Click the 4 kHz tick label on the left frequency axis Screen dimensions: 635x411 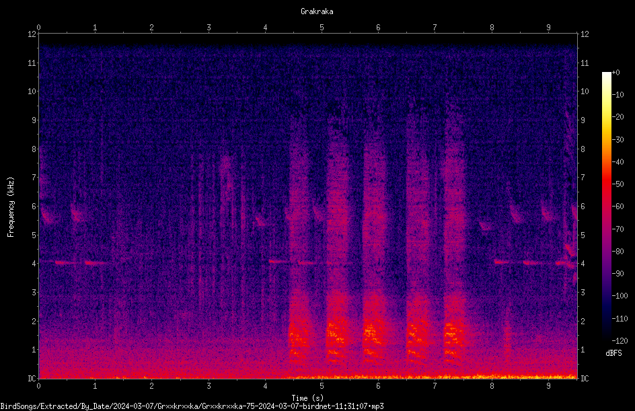click(x=34, y=264)
